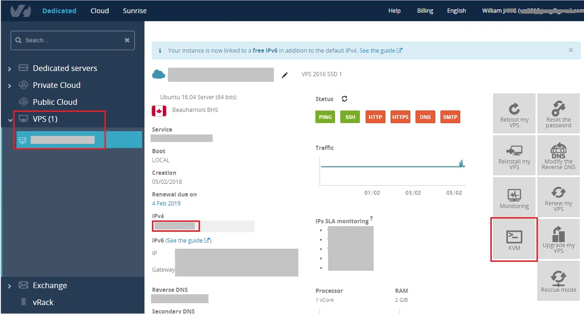Expand the Private Cloud tree node
The image size is (584, 314).
[10, 86]
